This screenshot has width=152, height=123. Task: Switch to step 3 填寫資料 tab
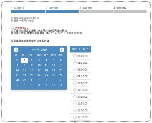86,8
